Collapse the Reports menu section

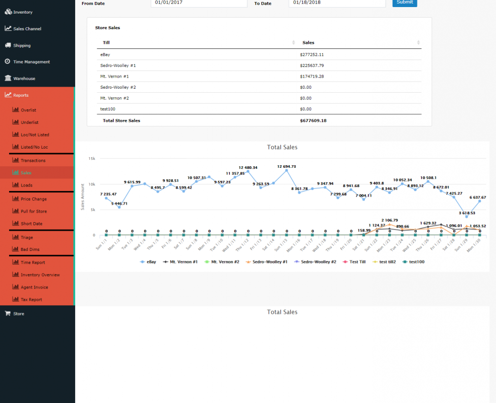click(21, 95)
